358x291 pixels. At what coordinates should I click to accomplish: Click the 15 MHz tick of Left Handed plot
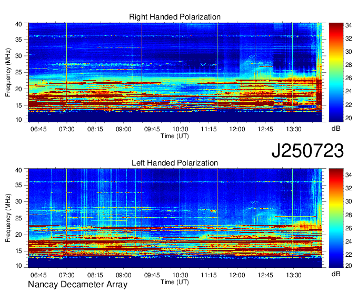19,251
